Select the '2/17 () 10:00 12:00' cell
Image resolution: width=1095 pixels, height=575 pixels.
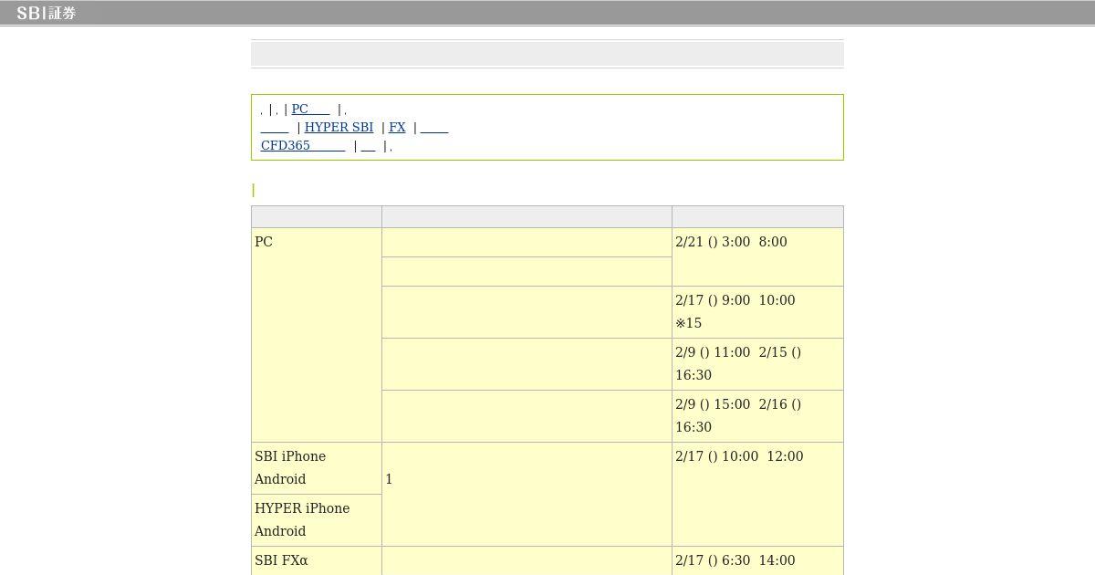pyautogui.click(x=757, y=494)
